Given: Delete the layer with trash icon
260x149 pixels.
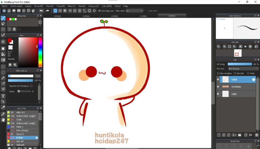Looking at the screenshot, I should pos(257,135).
